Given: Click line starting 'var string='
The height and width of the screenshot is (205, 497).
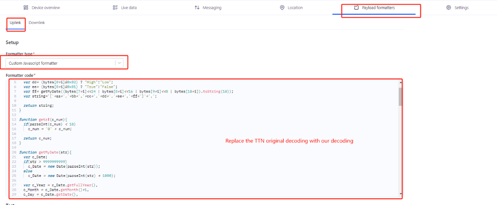Looking at the screenshot, I should point(90,96).
